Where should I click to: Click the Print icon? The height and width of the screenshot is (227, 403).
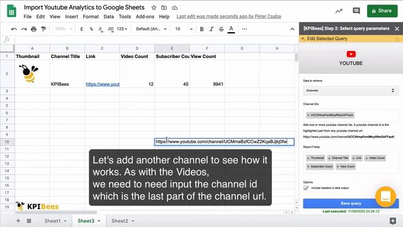point(33,29)
